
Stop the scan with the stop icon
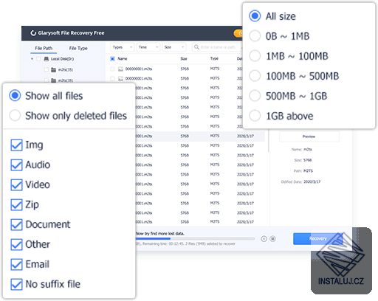[x=272, y=239]
